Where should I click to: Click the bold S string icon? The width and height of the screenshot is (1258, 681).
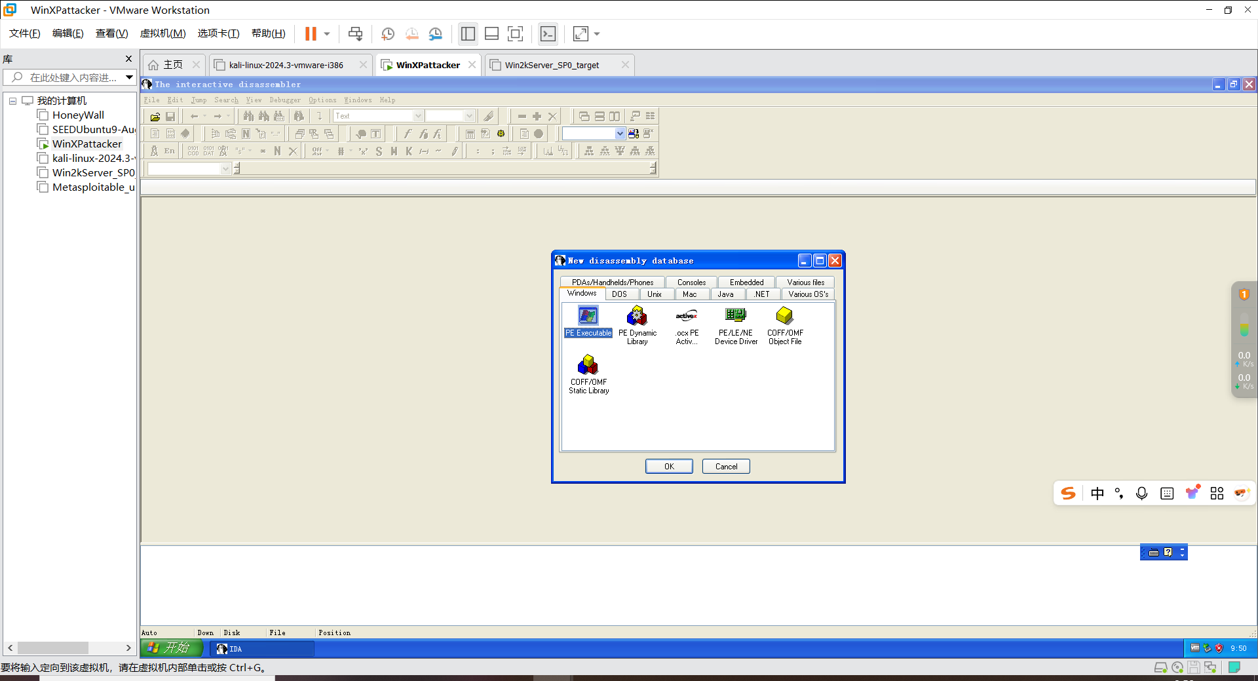379,151
